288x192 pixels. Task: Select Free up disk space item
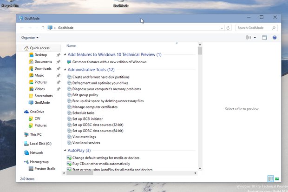pyautogui.click(x=108, y=101)
